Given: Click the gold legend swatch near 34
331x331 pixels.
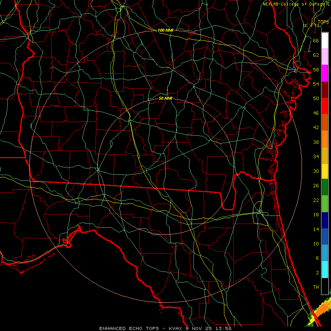Looking at the screenshot, I should [325, 155].
